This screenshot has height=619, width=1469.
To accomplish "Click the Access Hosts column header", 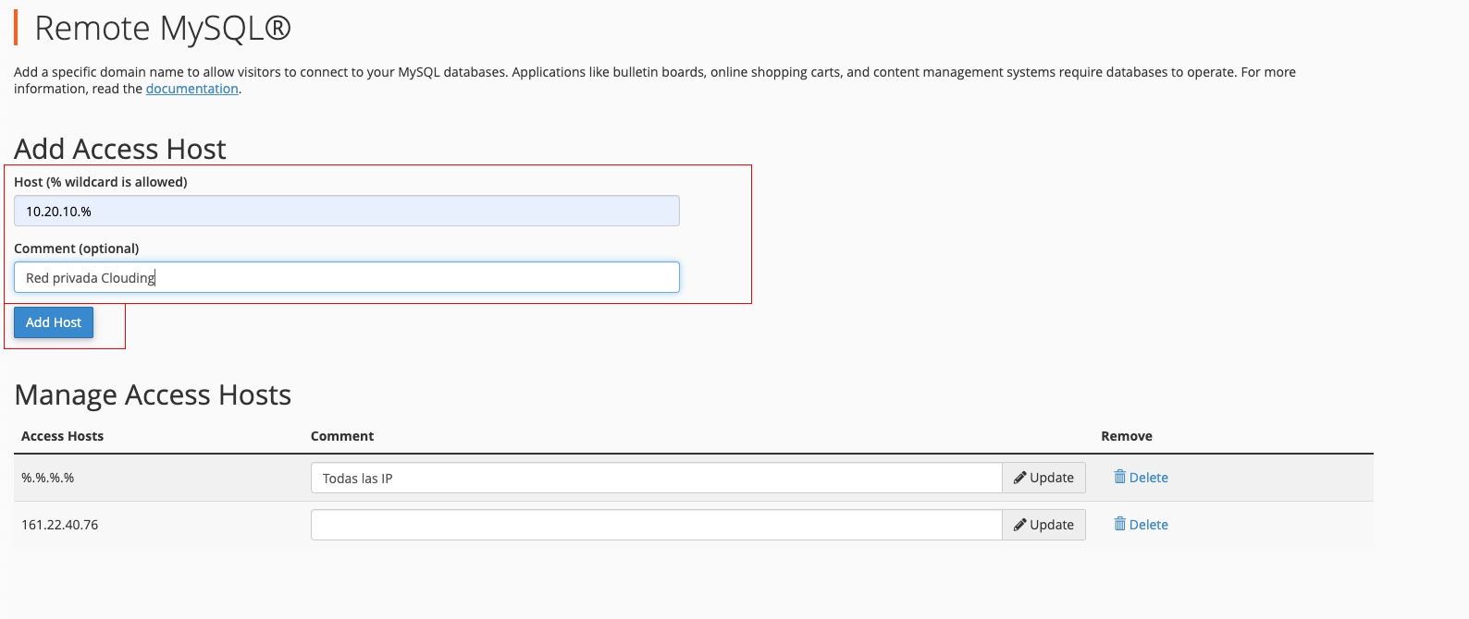I will point(63,436).
